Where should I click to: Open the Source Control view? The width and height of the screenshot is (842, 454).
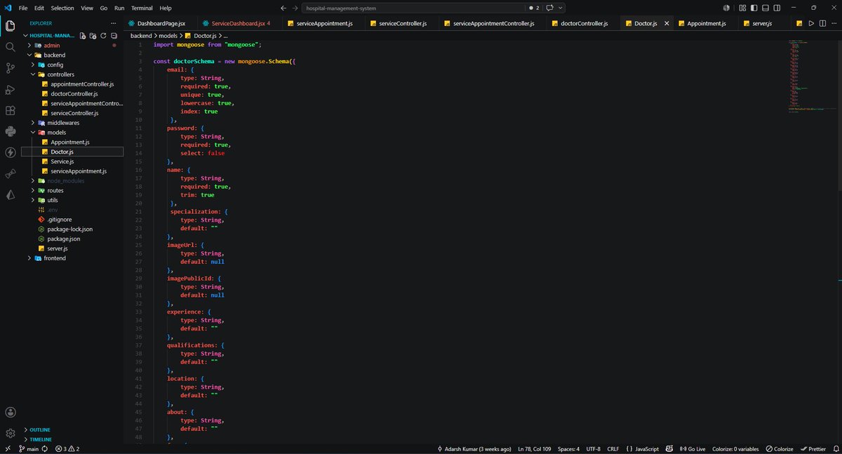click(x=11, y=68)
